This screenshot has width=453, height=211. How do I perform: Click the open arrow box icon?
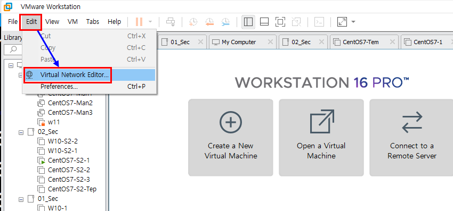click(x=321, y=122)
